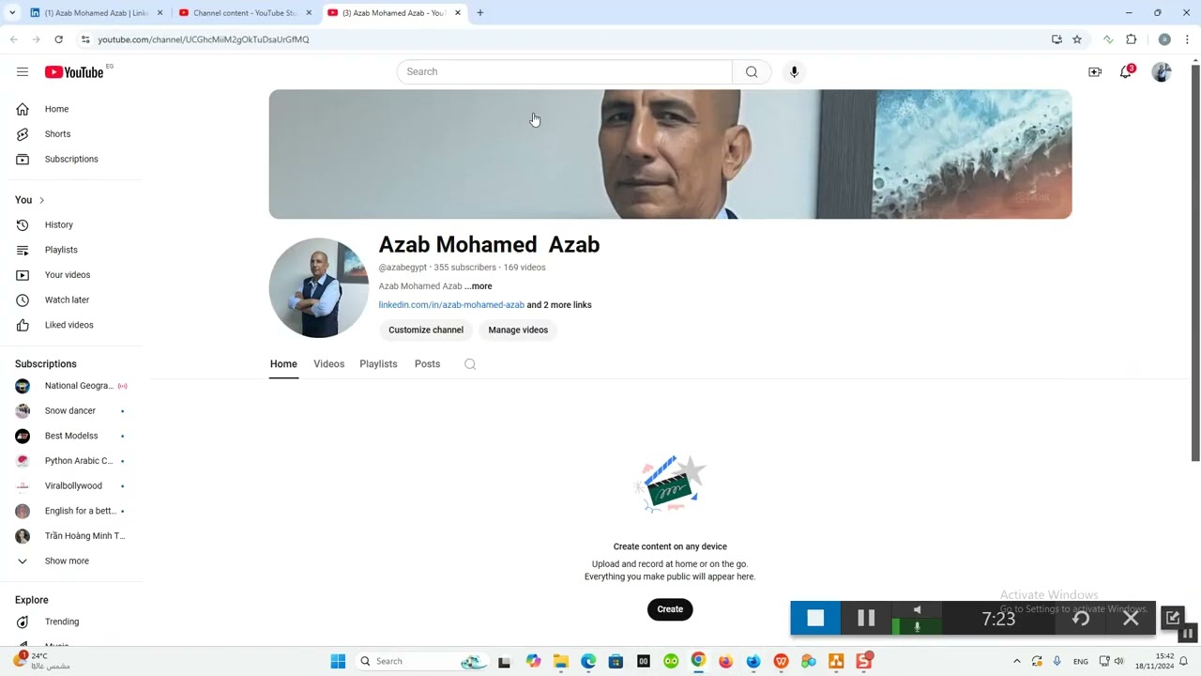Switch to the Videos tab
The height and width of the screenshot is (676, 1201).
point(328,364)
